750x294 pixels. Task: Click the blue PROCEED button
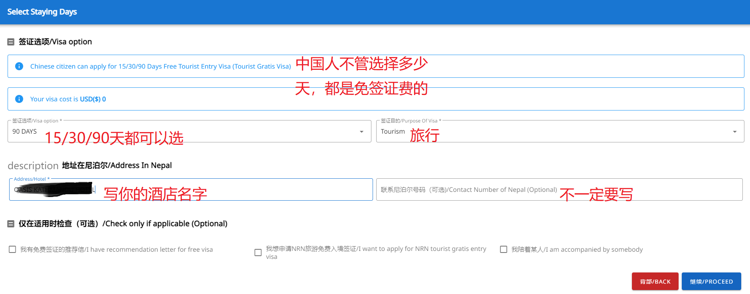point(711,281)
